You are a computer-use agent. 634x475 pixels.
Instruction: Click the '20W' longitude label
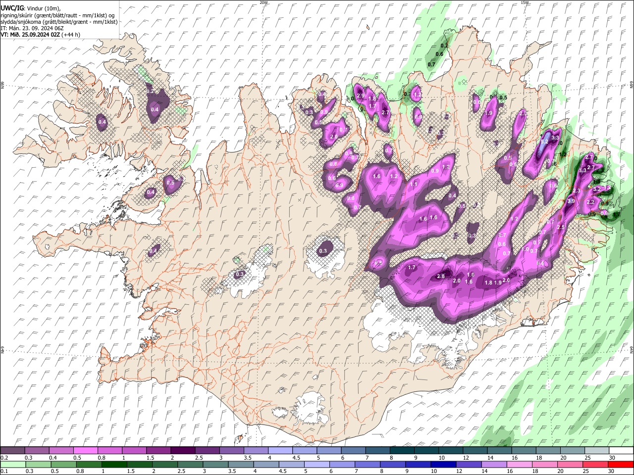(264, 2)
